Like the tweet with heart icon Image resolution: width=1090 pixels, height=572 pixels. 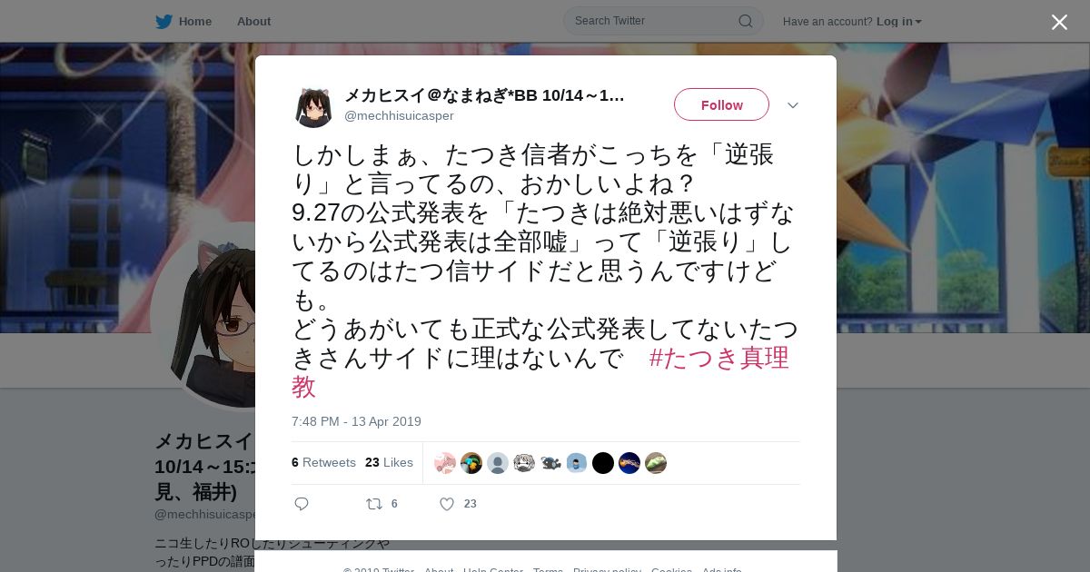coord(447,504)
